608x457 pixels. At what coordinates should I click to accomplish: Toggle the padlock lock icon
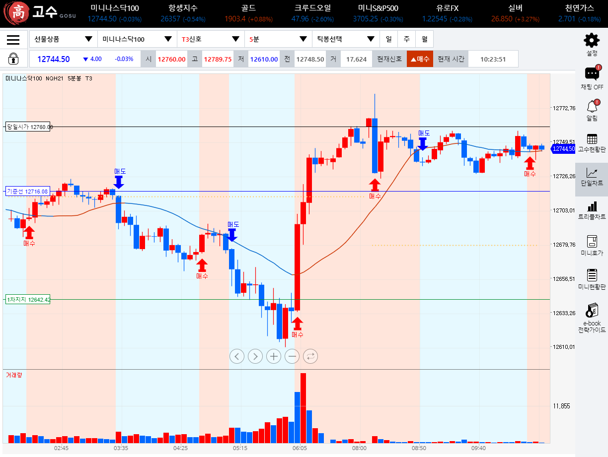click(x=13, y=59)
